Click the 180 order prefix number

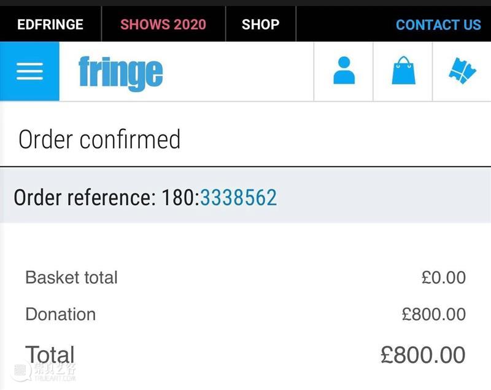[179, 198]
